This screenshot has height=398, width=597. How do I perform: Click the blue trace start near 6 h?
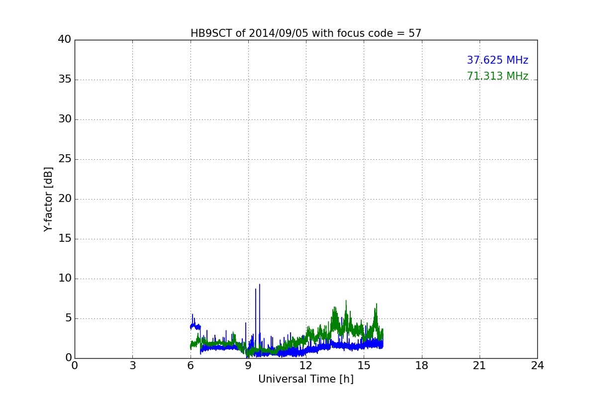[192, 326]
